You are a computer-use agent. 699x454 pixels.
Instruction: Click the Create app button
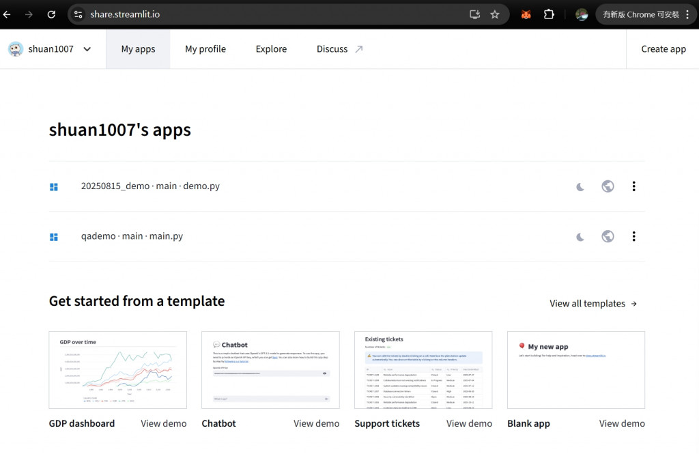pyautogui.click(x=664, y=49)
